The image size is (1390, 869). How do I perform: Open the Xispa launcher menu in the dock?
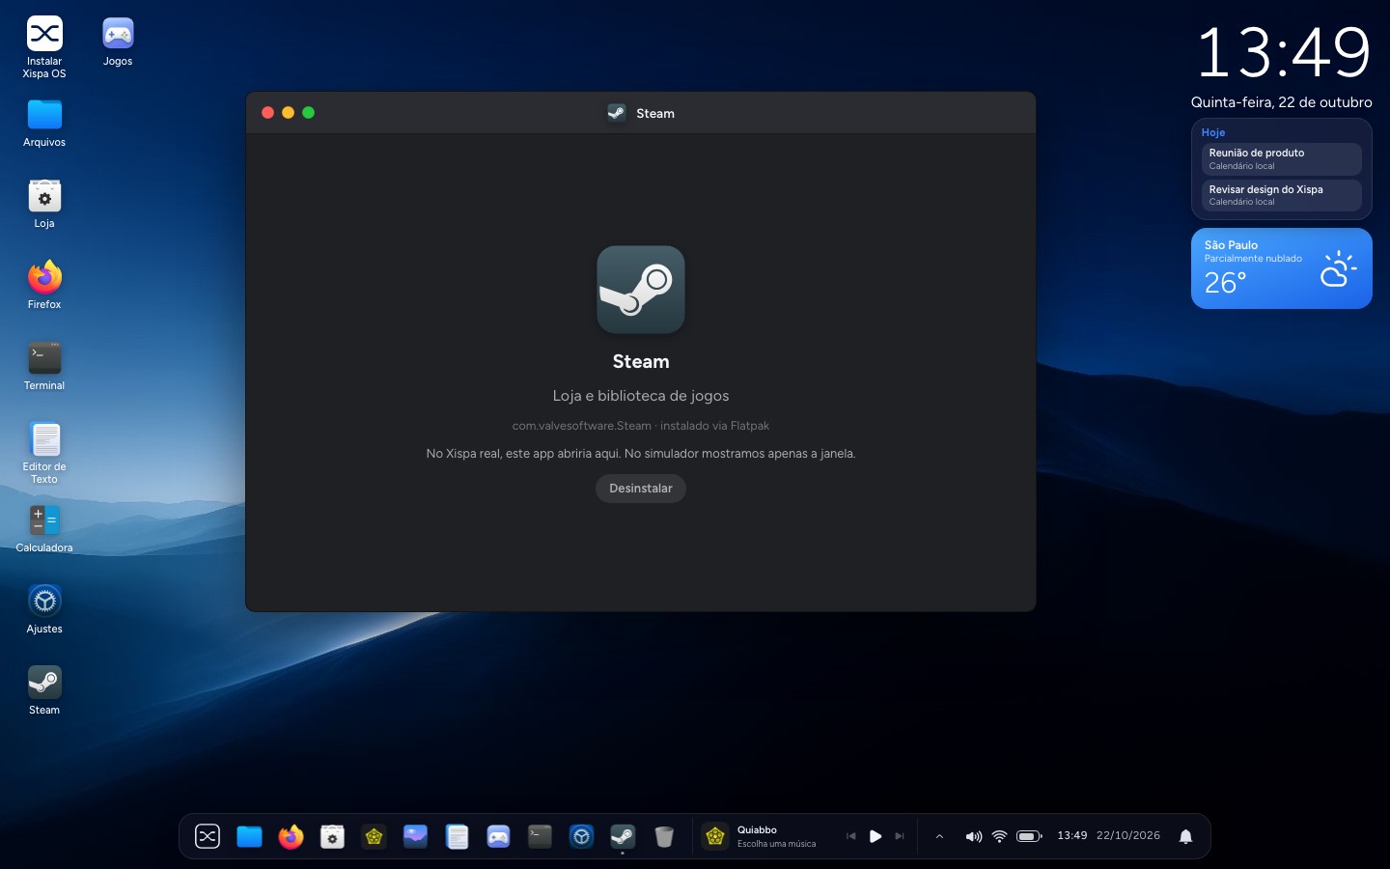pos(208,836)
